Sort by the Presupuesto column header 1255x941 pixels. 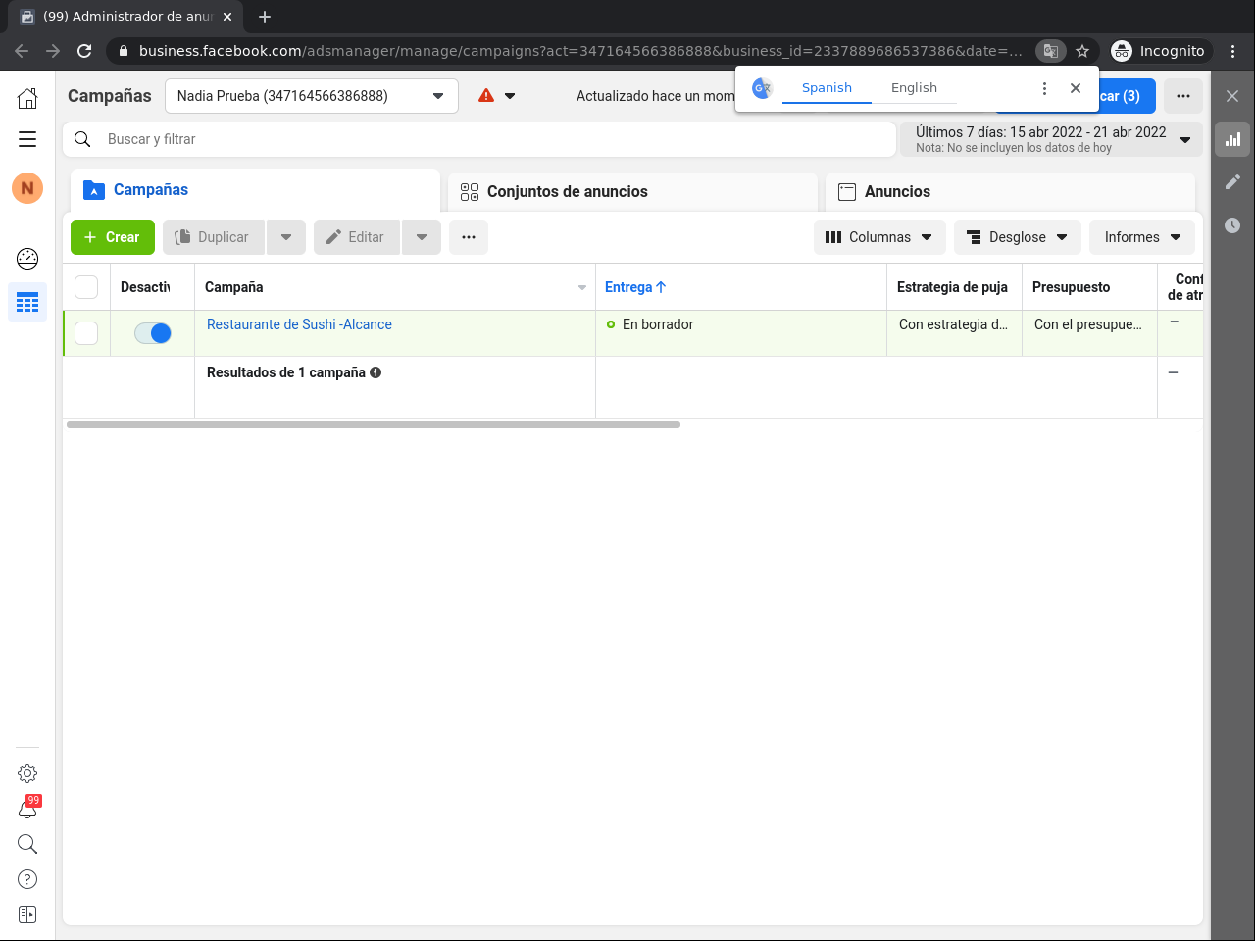pyautogui.click(x=1072, y=287)
